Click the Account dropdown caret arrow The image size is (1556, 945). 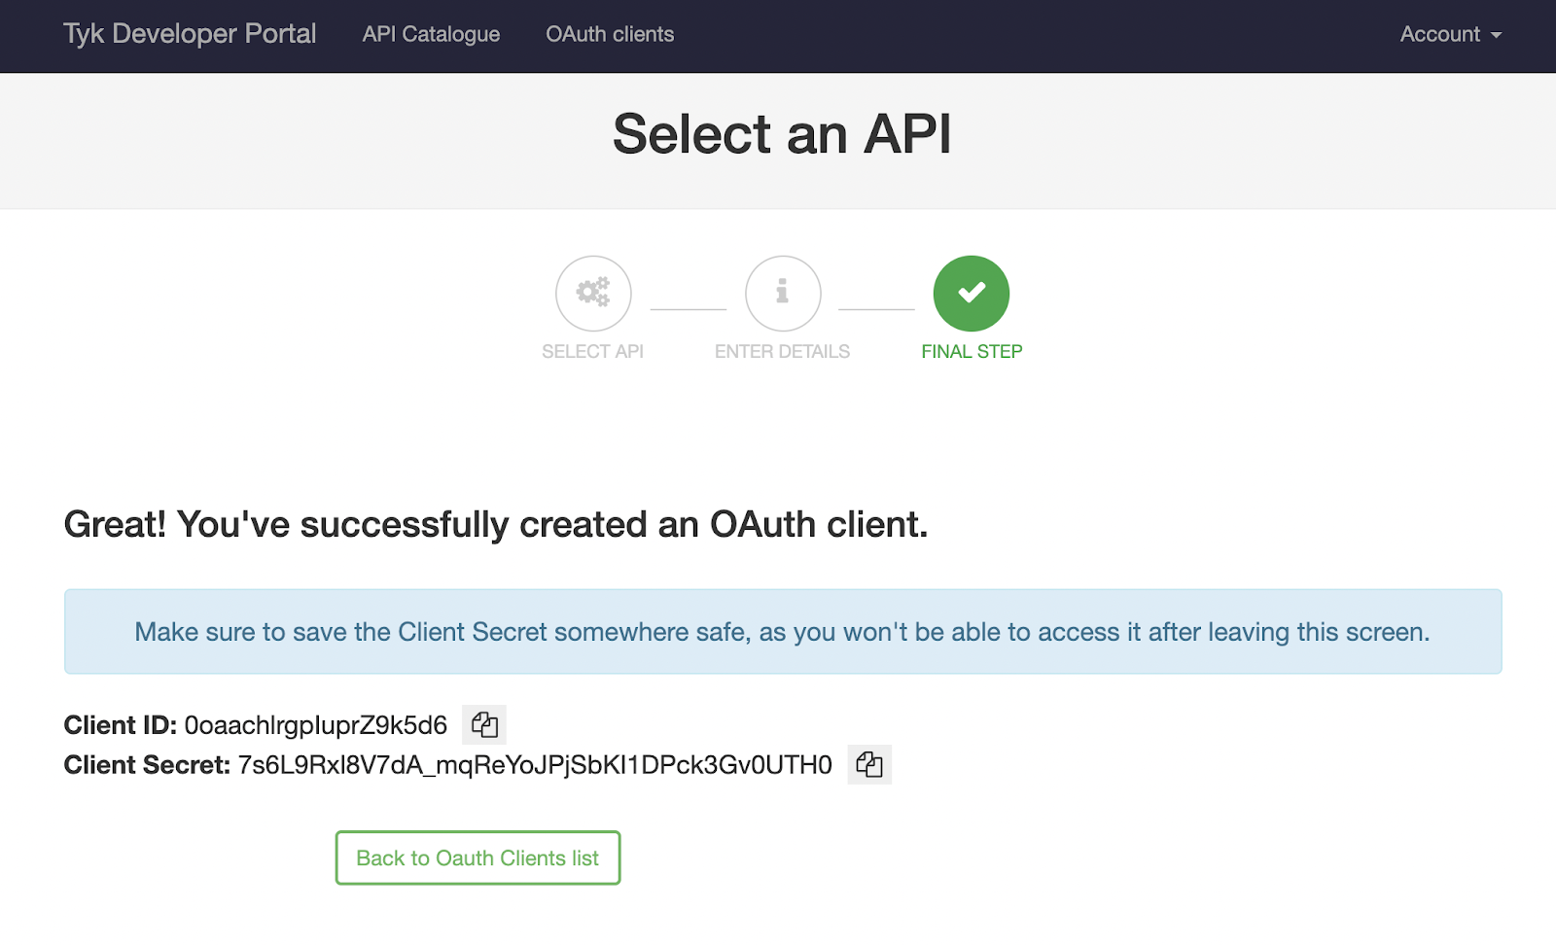click(x=1496, y=35)
